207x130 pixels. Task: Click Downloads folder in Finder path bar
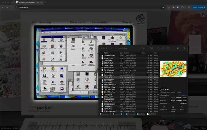click(130, 114)
